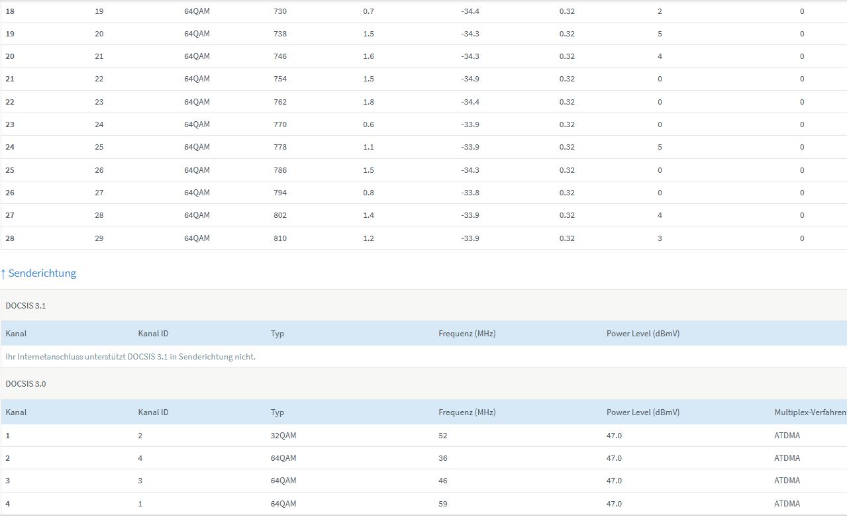847x525 pixels.
Task: Click 64QAM type in channel 26 row
Action: point(197,193)
